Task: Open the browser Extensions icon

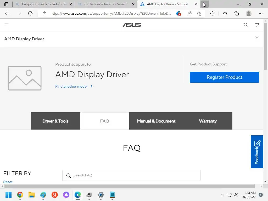Action: (x=212, y=13)
